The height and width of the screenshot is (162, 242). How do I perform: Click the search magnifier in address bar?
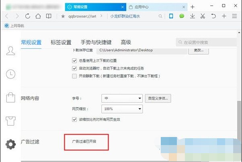[x=160, y=16]
